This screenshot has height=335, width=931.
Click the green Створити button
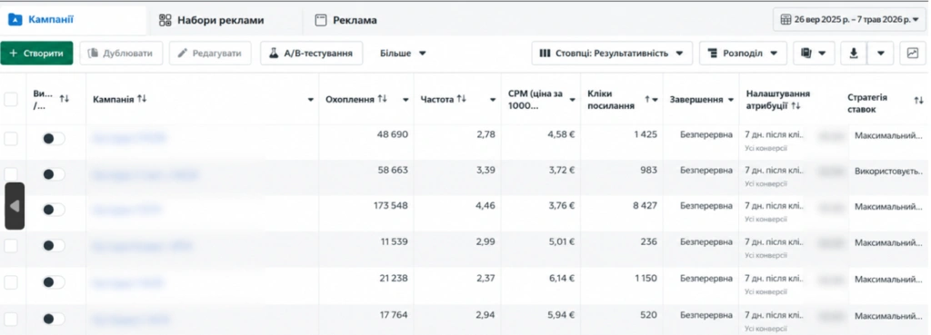click(x=36, y=54)
